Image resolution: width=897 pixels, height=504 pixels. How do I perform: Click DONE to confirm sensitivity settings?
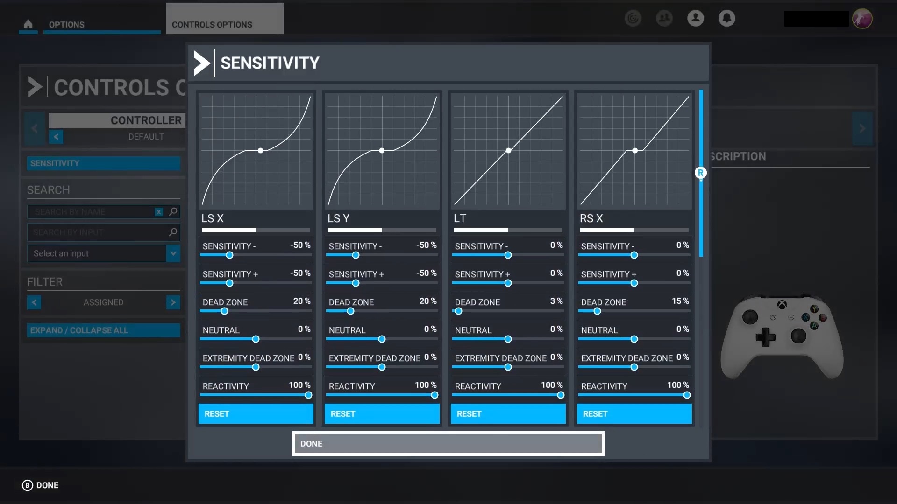(448, 443)
